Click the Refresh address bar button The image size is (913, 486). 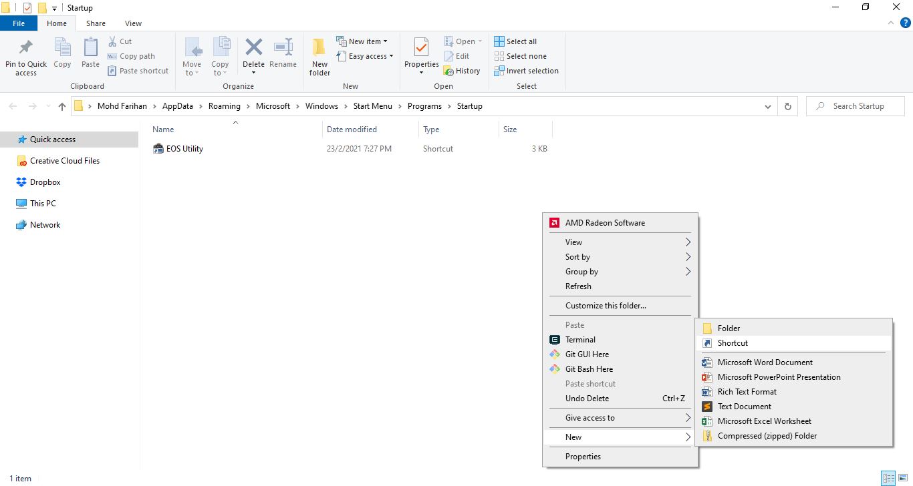[788, 106]
